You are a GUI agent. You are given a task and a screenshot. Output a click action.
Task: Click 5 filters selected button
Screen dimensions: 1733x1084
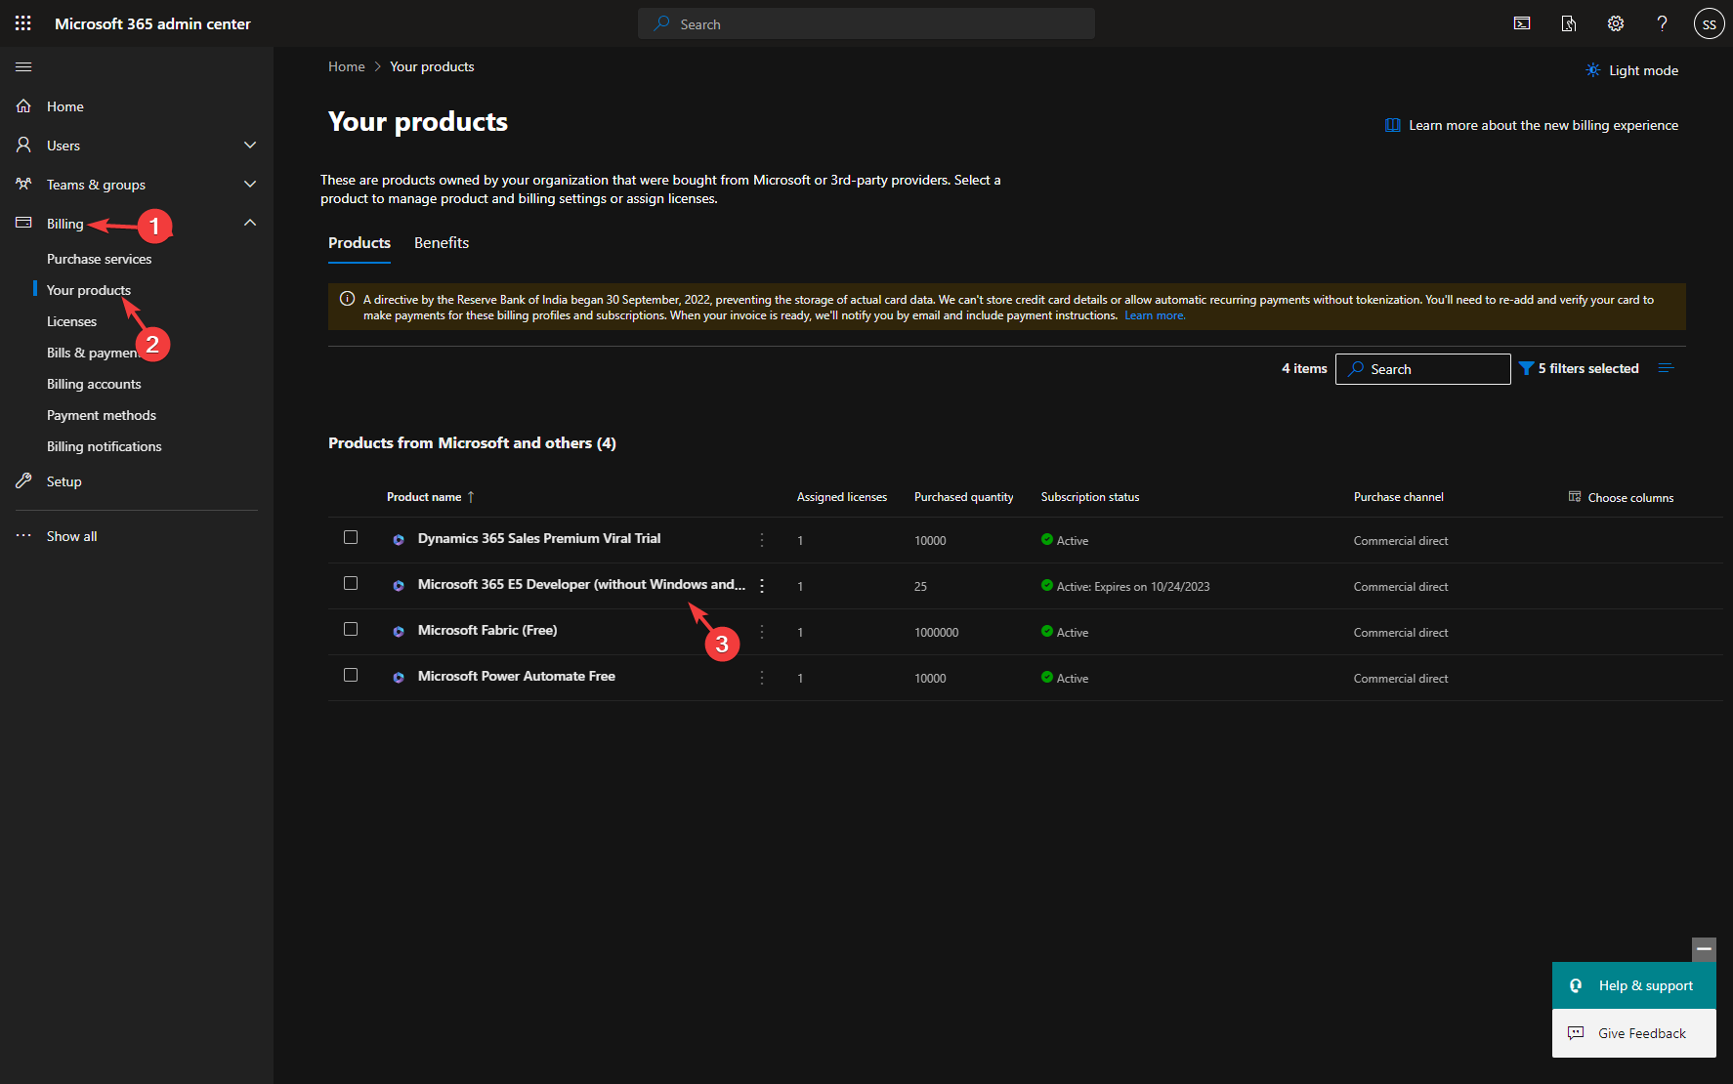click(1579, 368)
